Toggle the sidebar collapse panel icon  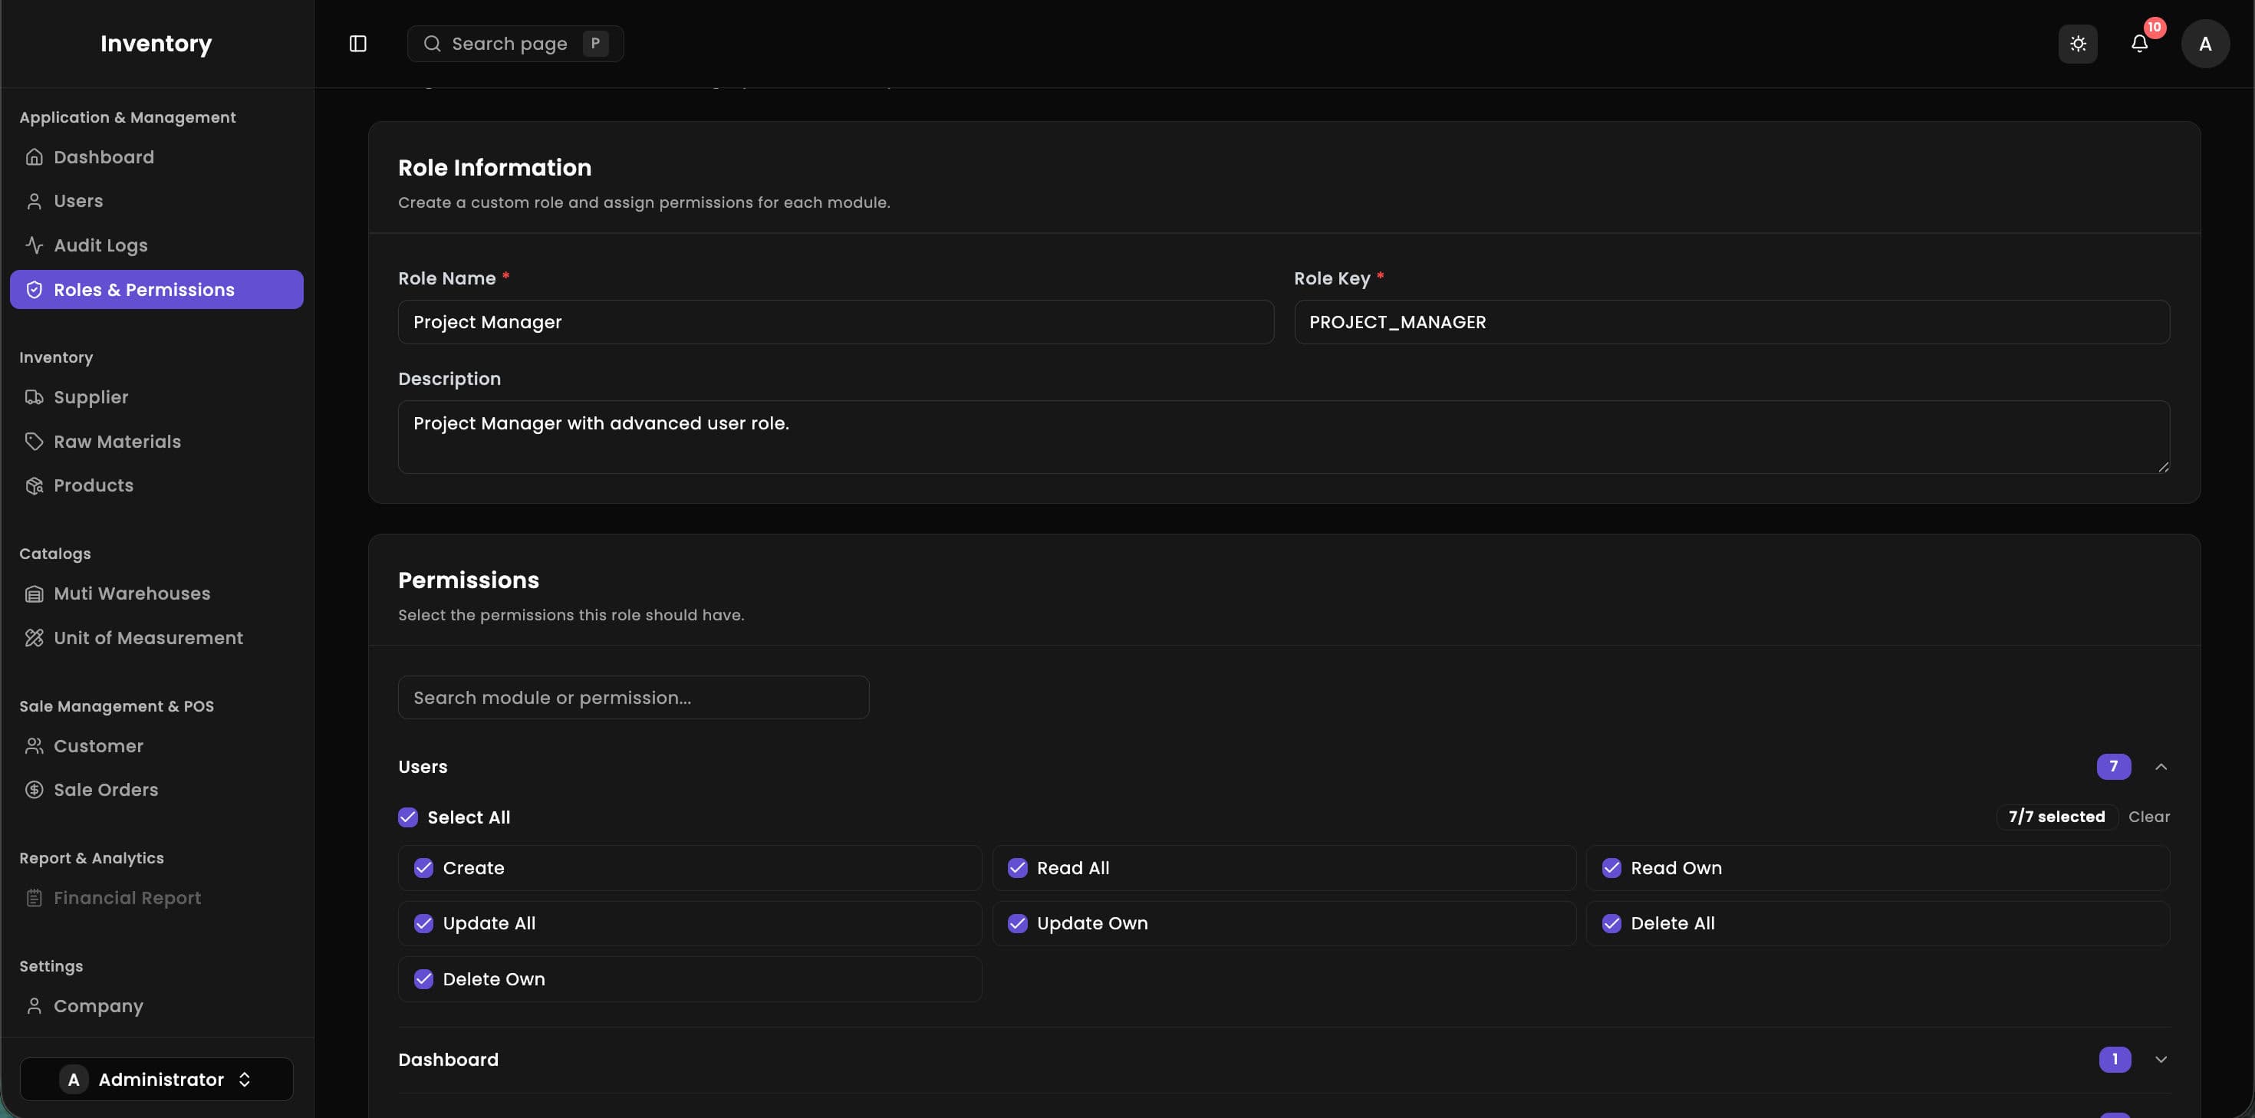click(358, 44)
